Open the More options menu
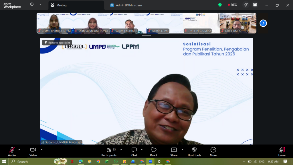The height and width of the screenshot is (165, 293). point(213,151)
